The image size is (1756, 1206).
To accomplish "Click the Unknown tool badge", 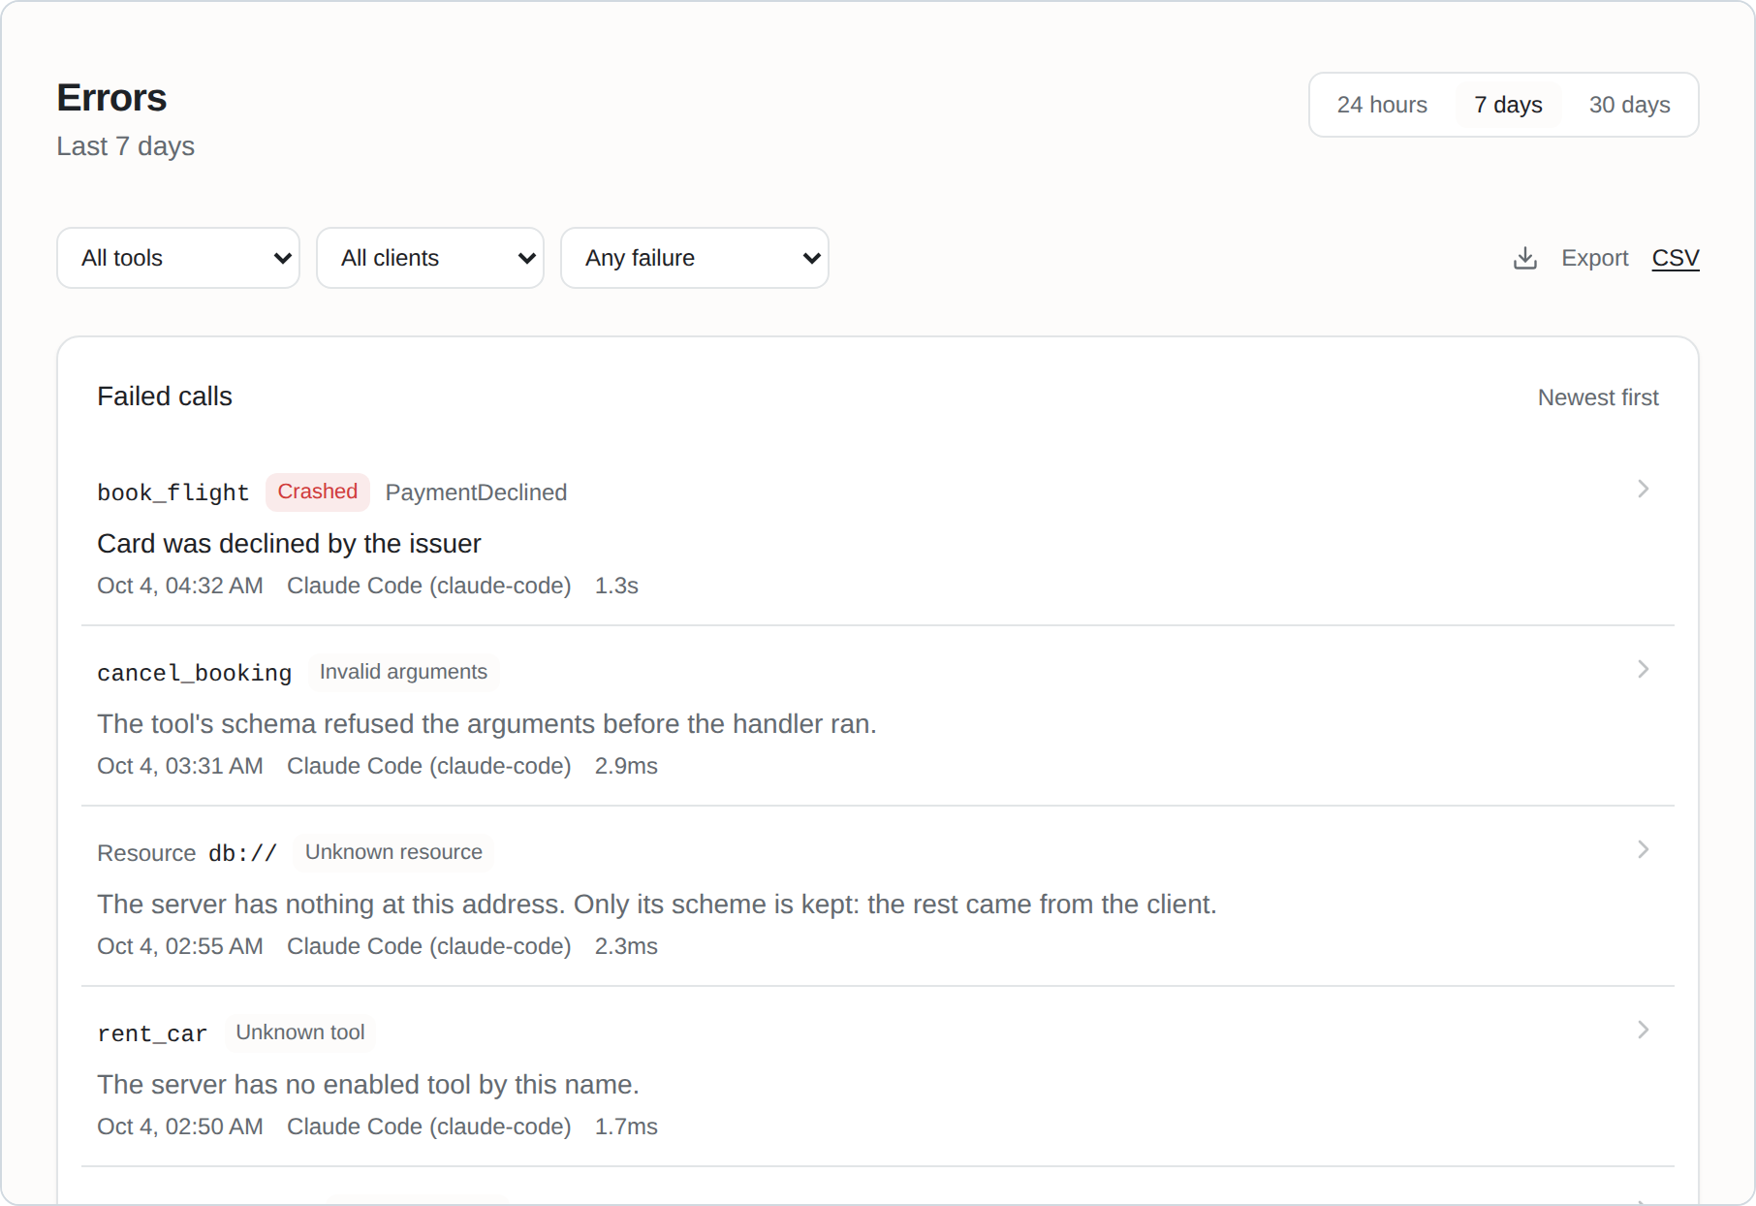I will click(x=300, y=1032).
